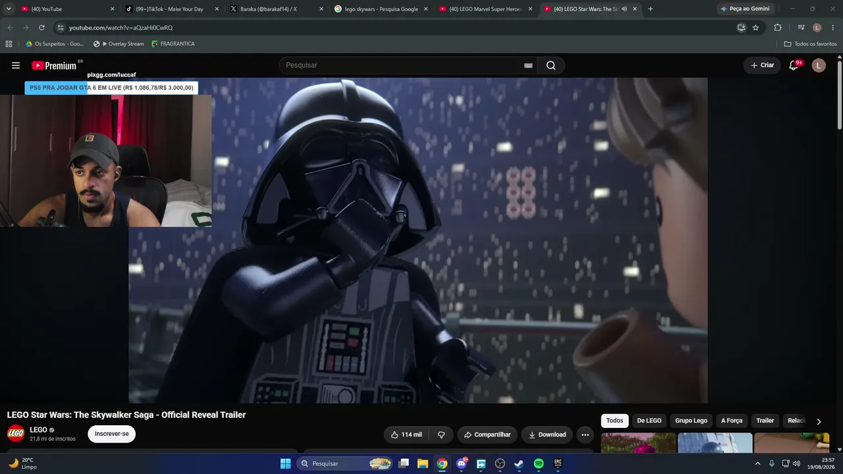843x474 pixels.
Task: Click the browser address bar URL
Action: 121,28
